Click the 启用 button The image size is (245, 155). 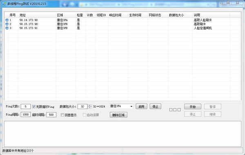(x=141, y=106)
